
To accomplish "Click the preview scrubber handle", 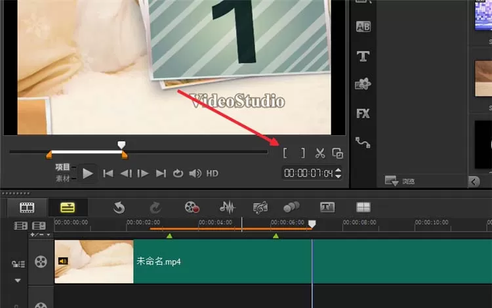I will 121,144.
